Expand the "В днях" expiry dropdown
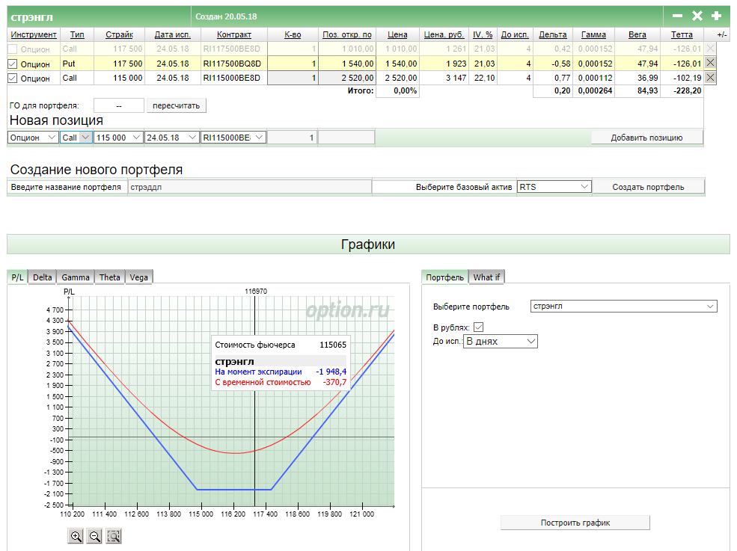Viewport: 737px width, 551px height. [x=501, y=341]
